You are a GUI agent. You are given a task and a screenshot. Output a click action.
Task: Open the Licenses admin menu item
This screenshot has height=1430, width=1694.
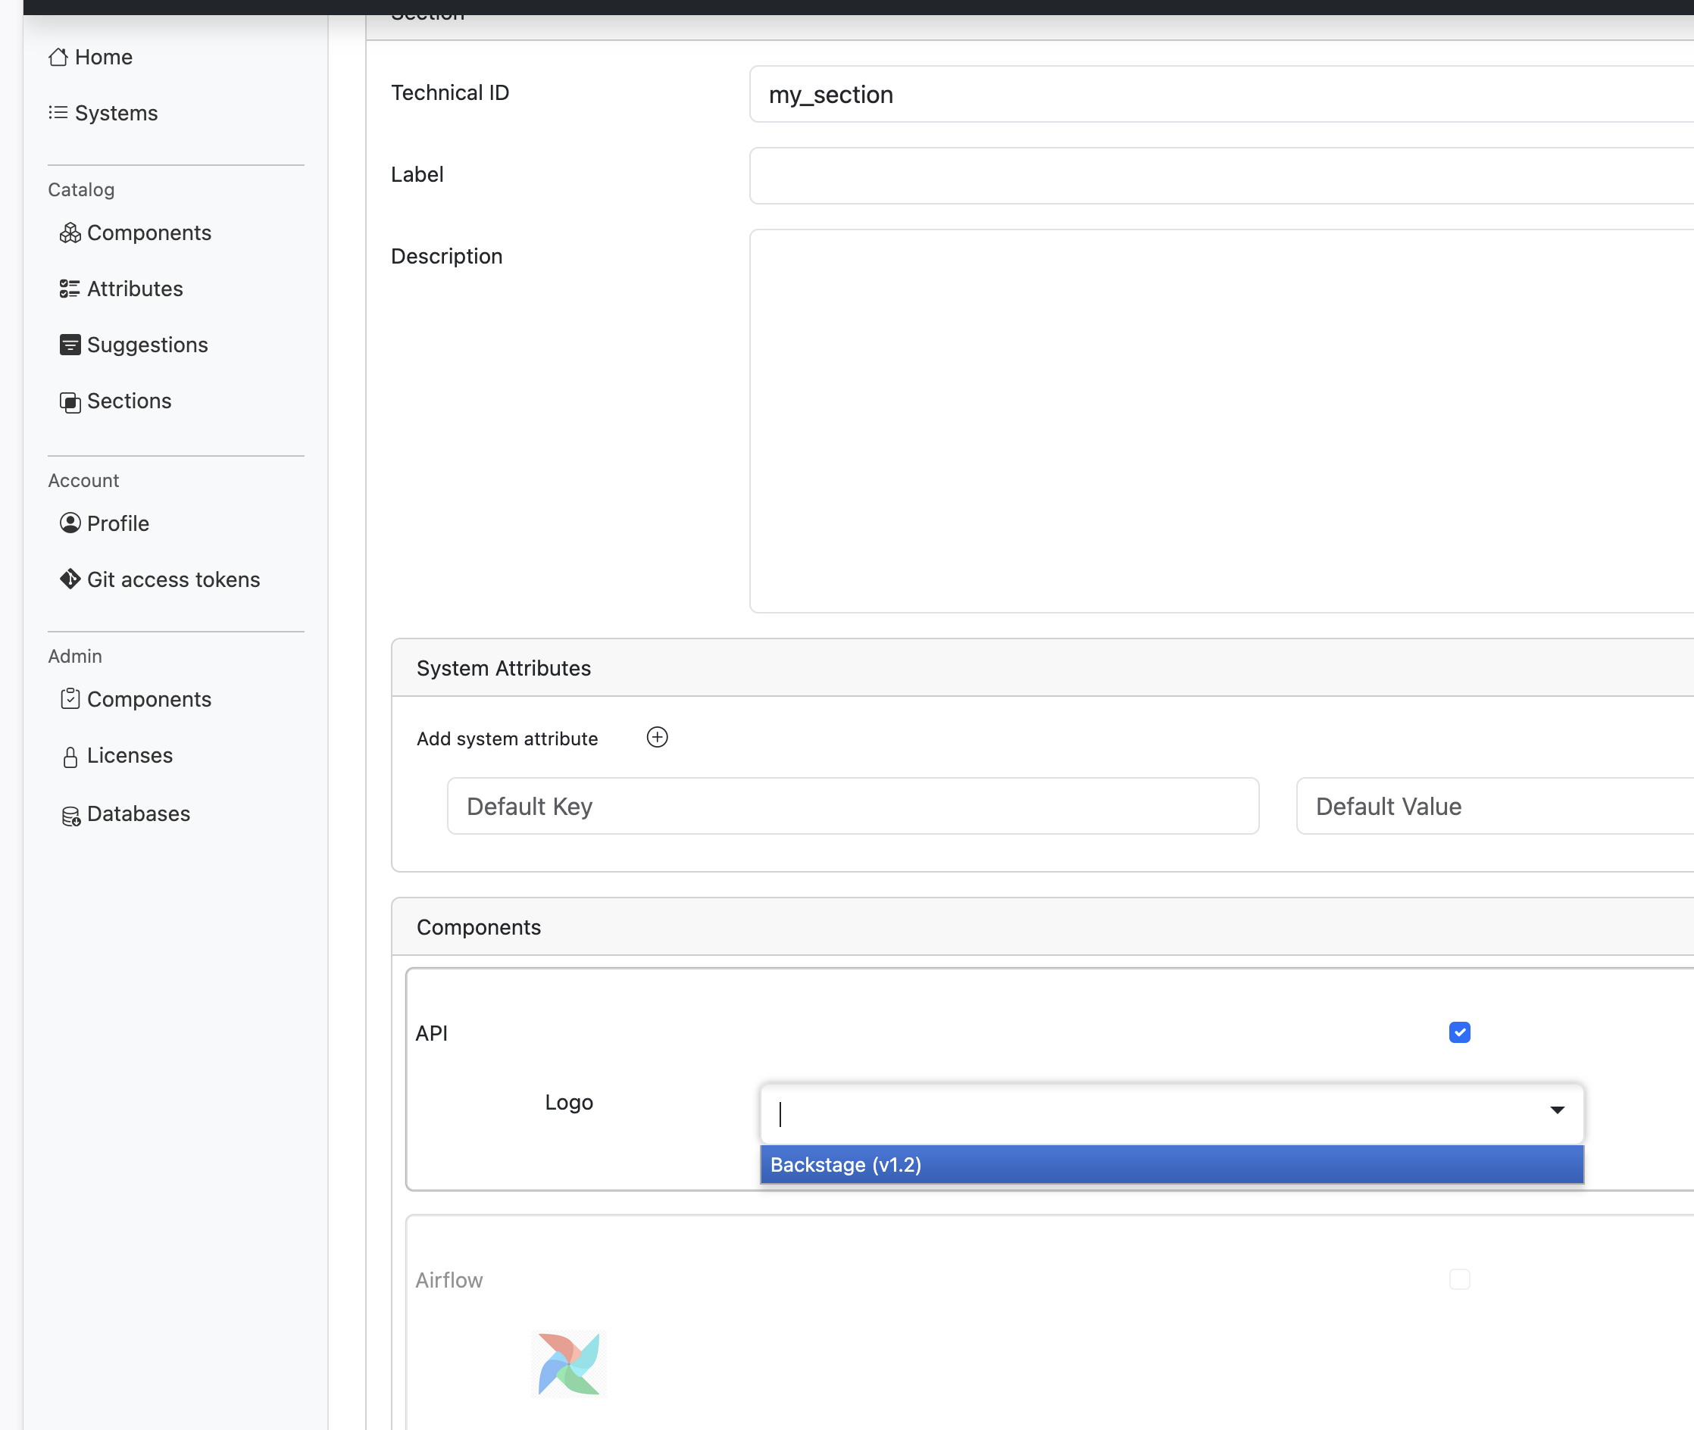129,756
